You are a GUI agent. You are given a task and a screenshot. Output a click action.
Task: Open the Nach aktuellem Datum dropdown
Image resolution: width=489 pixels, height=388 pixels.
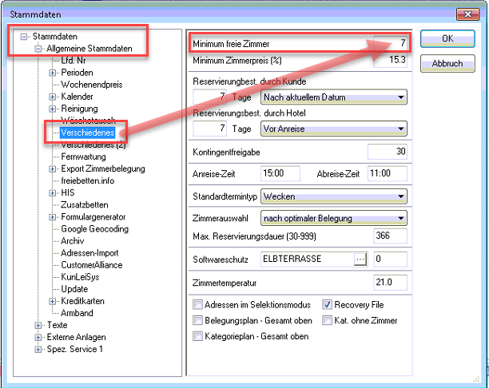(334, 97)
